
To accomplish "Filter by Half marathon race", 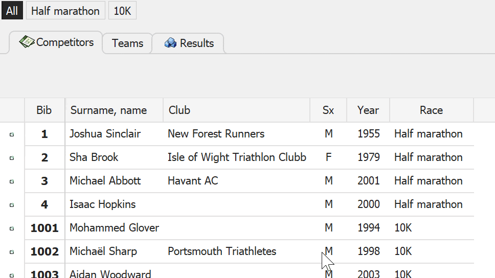I will tap(65, 11).
